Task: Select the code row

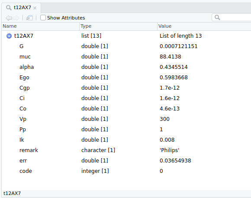Action: point(126,171)
